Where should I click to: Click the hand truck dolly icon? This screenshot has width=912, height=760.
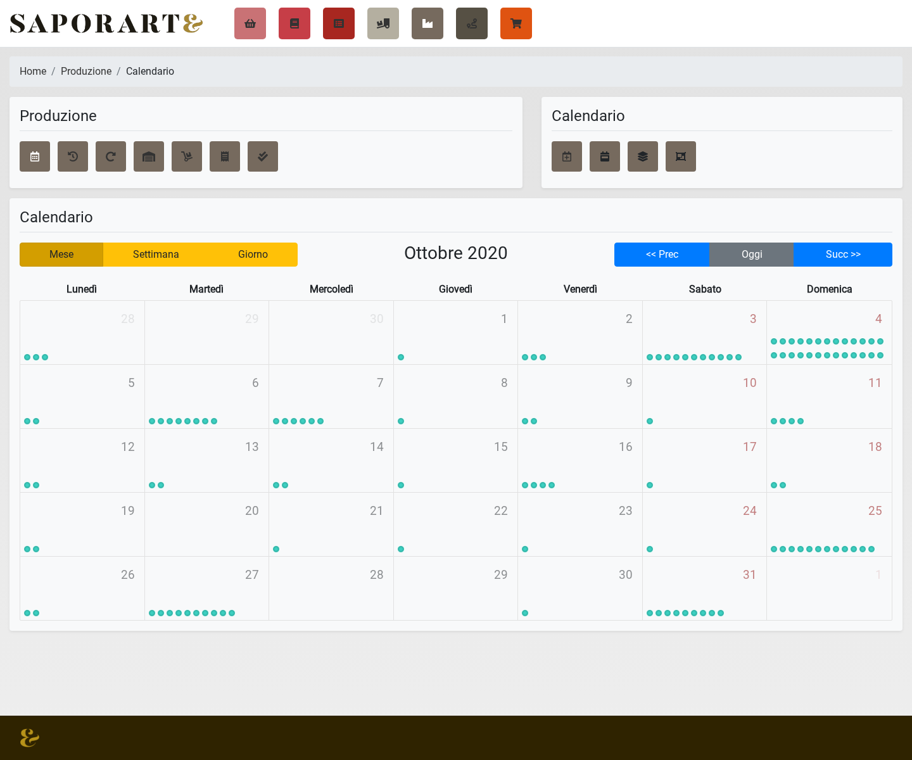(x=187, y=156)
